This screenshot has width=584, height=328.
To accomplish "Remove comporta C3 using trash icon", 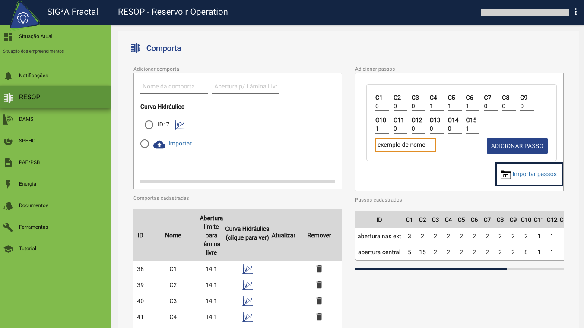I will tap(319, 301).
